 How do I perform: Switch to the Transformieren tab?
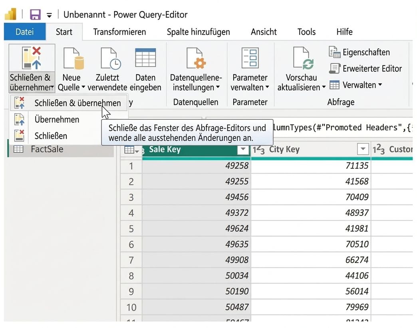(x=119, y=32)
